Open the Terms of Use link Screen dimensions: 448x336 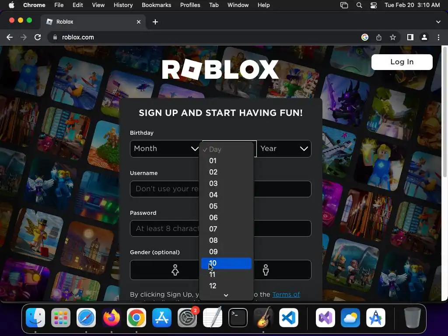[x=286, y=294]
